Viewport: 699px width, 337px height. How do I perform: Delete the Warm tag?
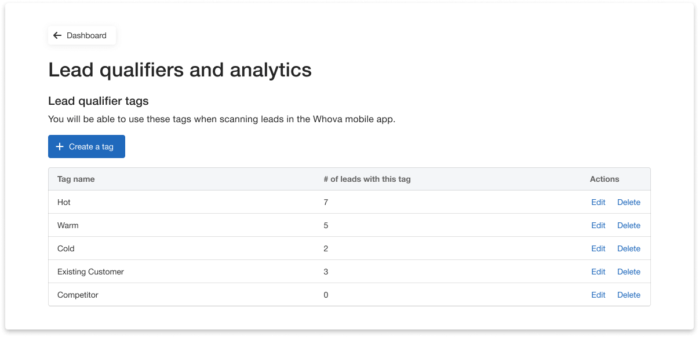(x=628, y=225)
